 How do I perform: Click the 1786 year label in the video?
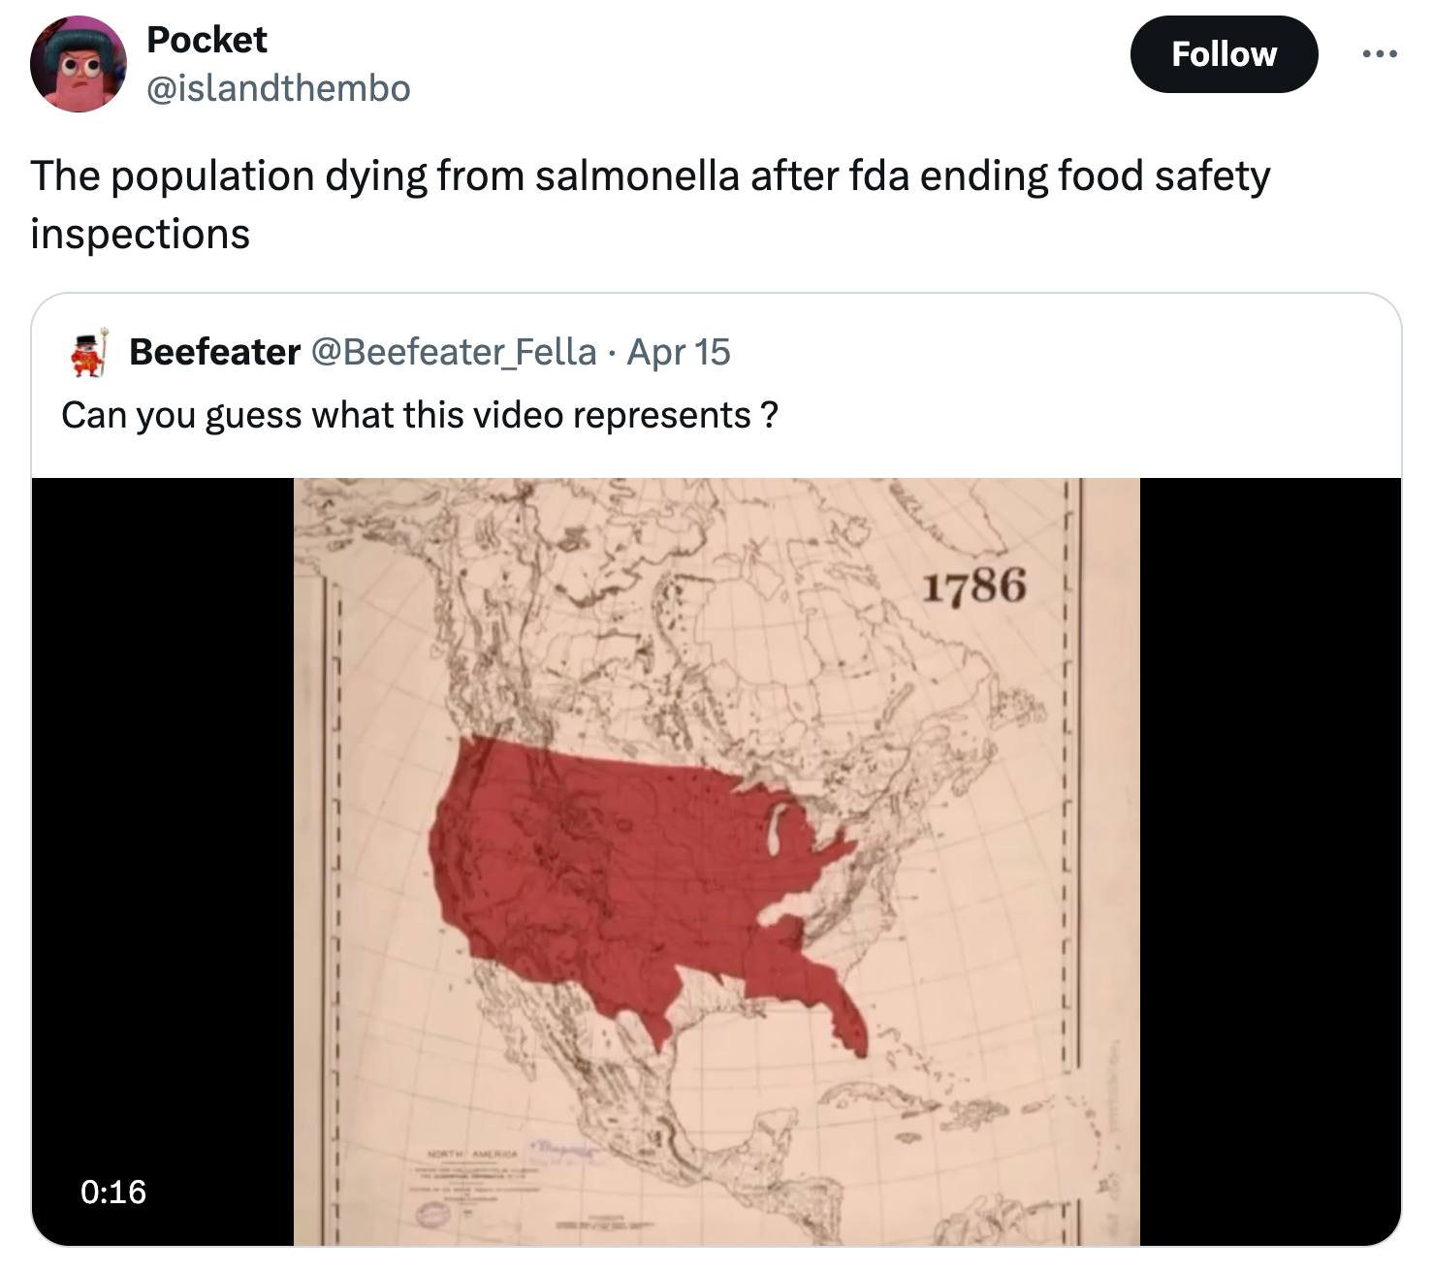point(972,587)
